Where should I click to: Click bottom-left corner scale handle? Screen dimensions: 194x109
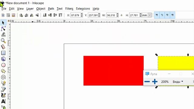[156, 87]
